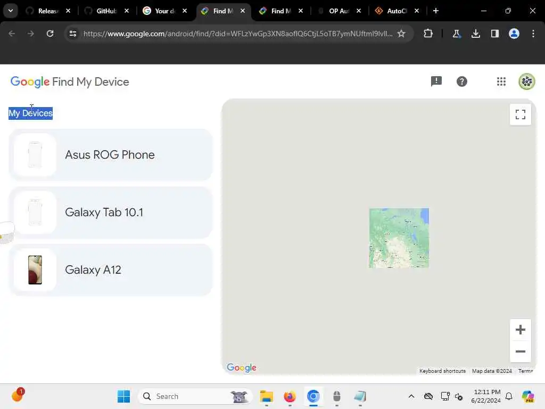The image size is (545, 409).
Task: Open File Explorer from taskbar
Action: point(267,396)
